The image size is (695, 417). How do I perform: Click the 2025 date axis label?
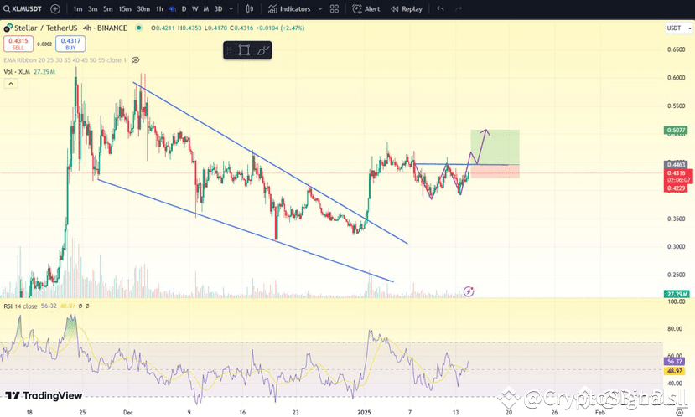[364, 412]
